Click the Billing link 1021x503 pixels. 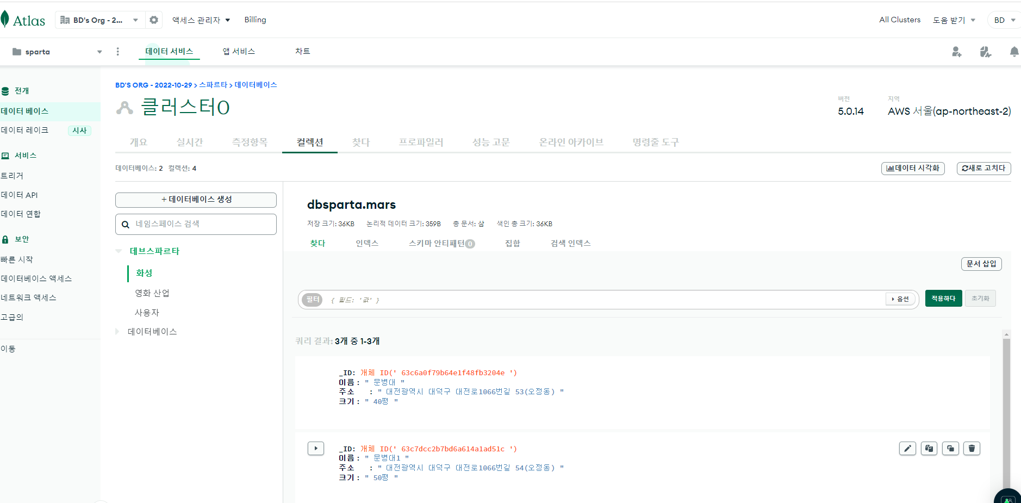pyautogui.click(x=255, y=20)
